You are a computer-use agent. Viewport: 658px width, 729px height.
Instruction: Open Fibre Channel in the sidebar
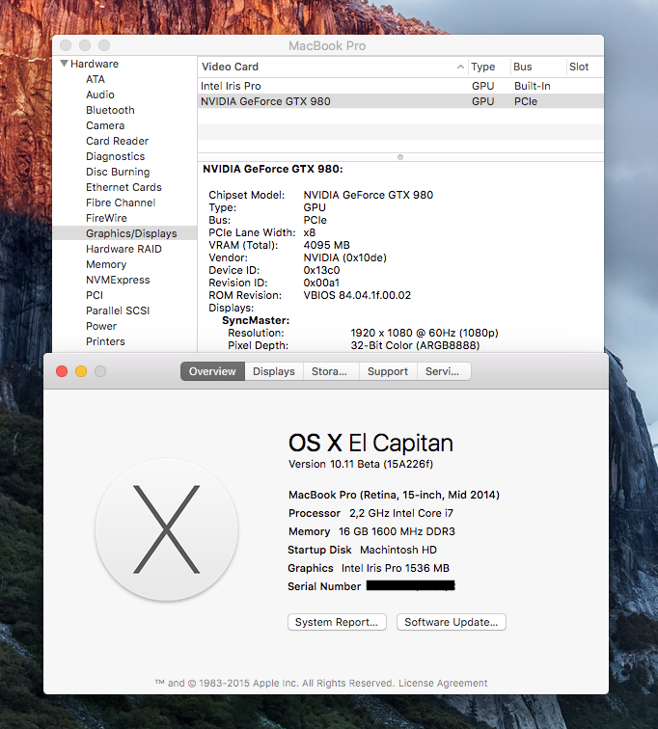[x=121, y=202]
